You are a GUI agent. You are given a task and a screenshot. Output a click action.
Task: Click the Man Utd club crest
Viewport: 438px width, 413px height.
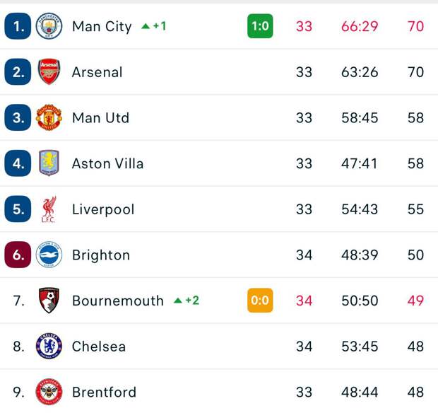pyautogui.click(x=49, y=117)
